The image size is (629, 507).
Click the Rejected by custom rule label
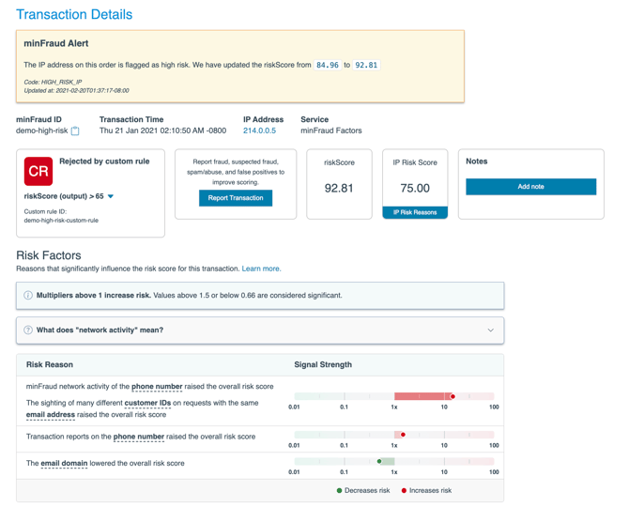point(104,161)
